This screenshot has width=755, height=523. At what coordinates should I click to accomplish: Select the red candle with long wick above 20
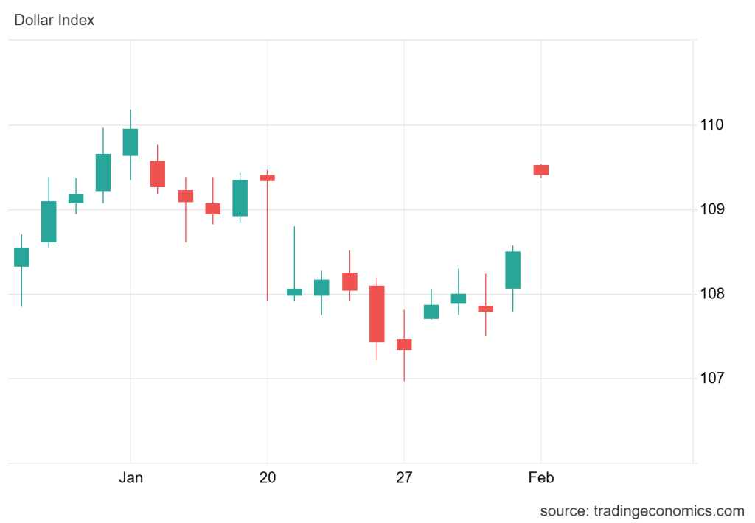pyautogui.click(x=267, y=178)
